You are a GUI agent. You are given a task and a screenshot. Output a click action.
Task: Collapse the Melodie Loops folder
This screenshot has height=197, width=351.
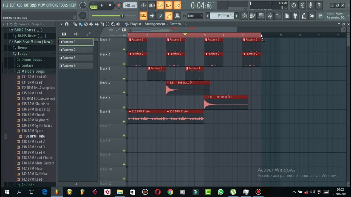point(33,71)
